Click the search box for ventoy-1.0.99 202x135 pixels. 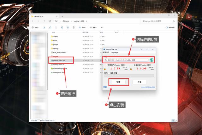coord(158,21)
